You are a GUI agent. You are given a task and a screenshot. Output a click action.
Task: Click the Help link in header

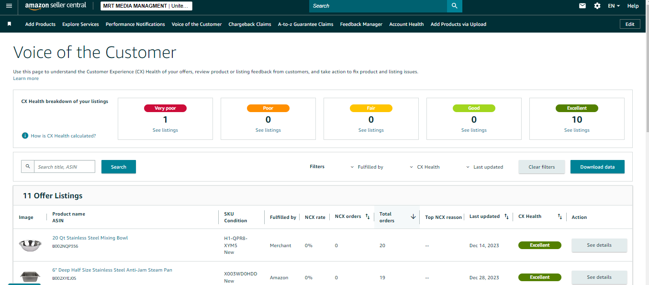[x=633, y=6]
